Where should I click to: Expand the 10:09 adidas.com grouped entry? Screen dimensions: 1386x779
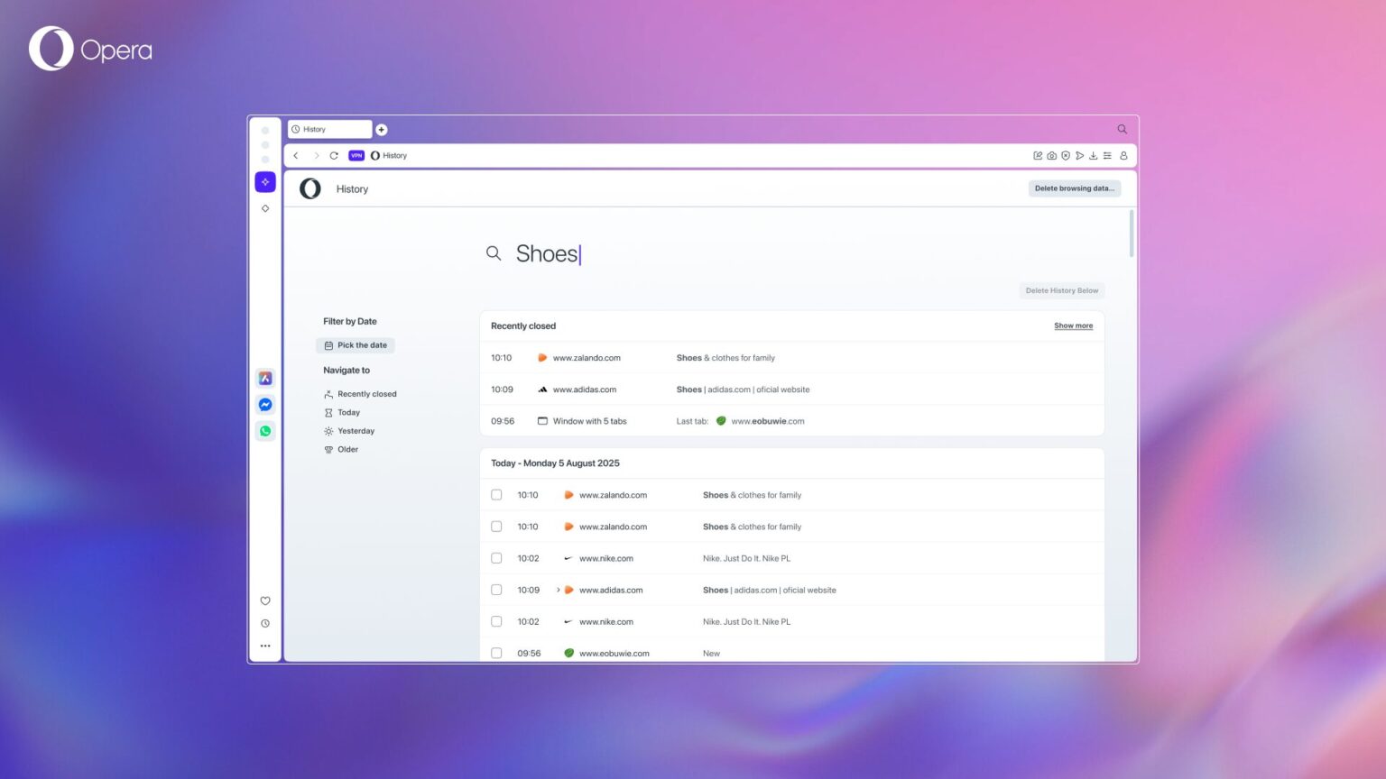[x=558, y=590]
